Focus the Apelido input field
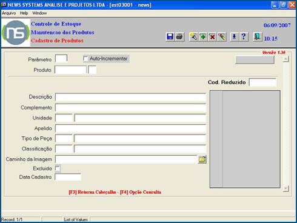297x223 pixels. click(x=130, y=128)
